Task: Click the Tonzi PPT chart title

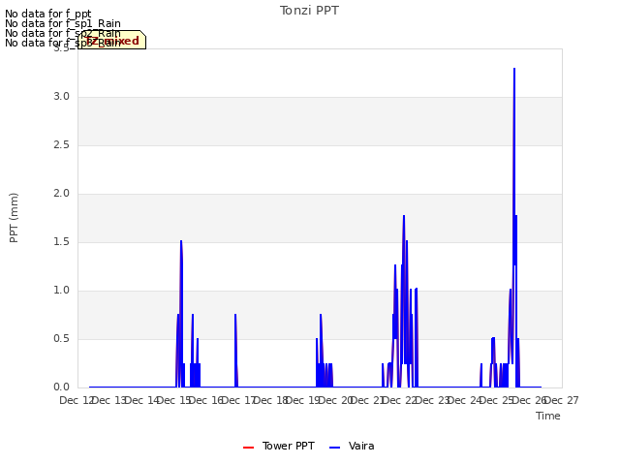Action: tap(309, 11)
